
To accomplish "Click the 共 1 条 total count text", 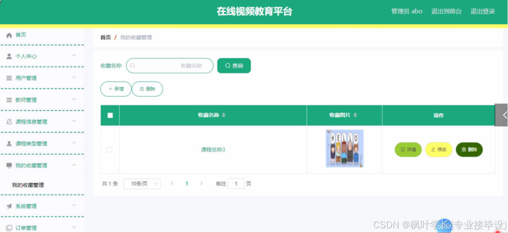I will pyautogui.click(x=110, y=184).
